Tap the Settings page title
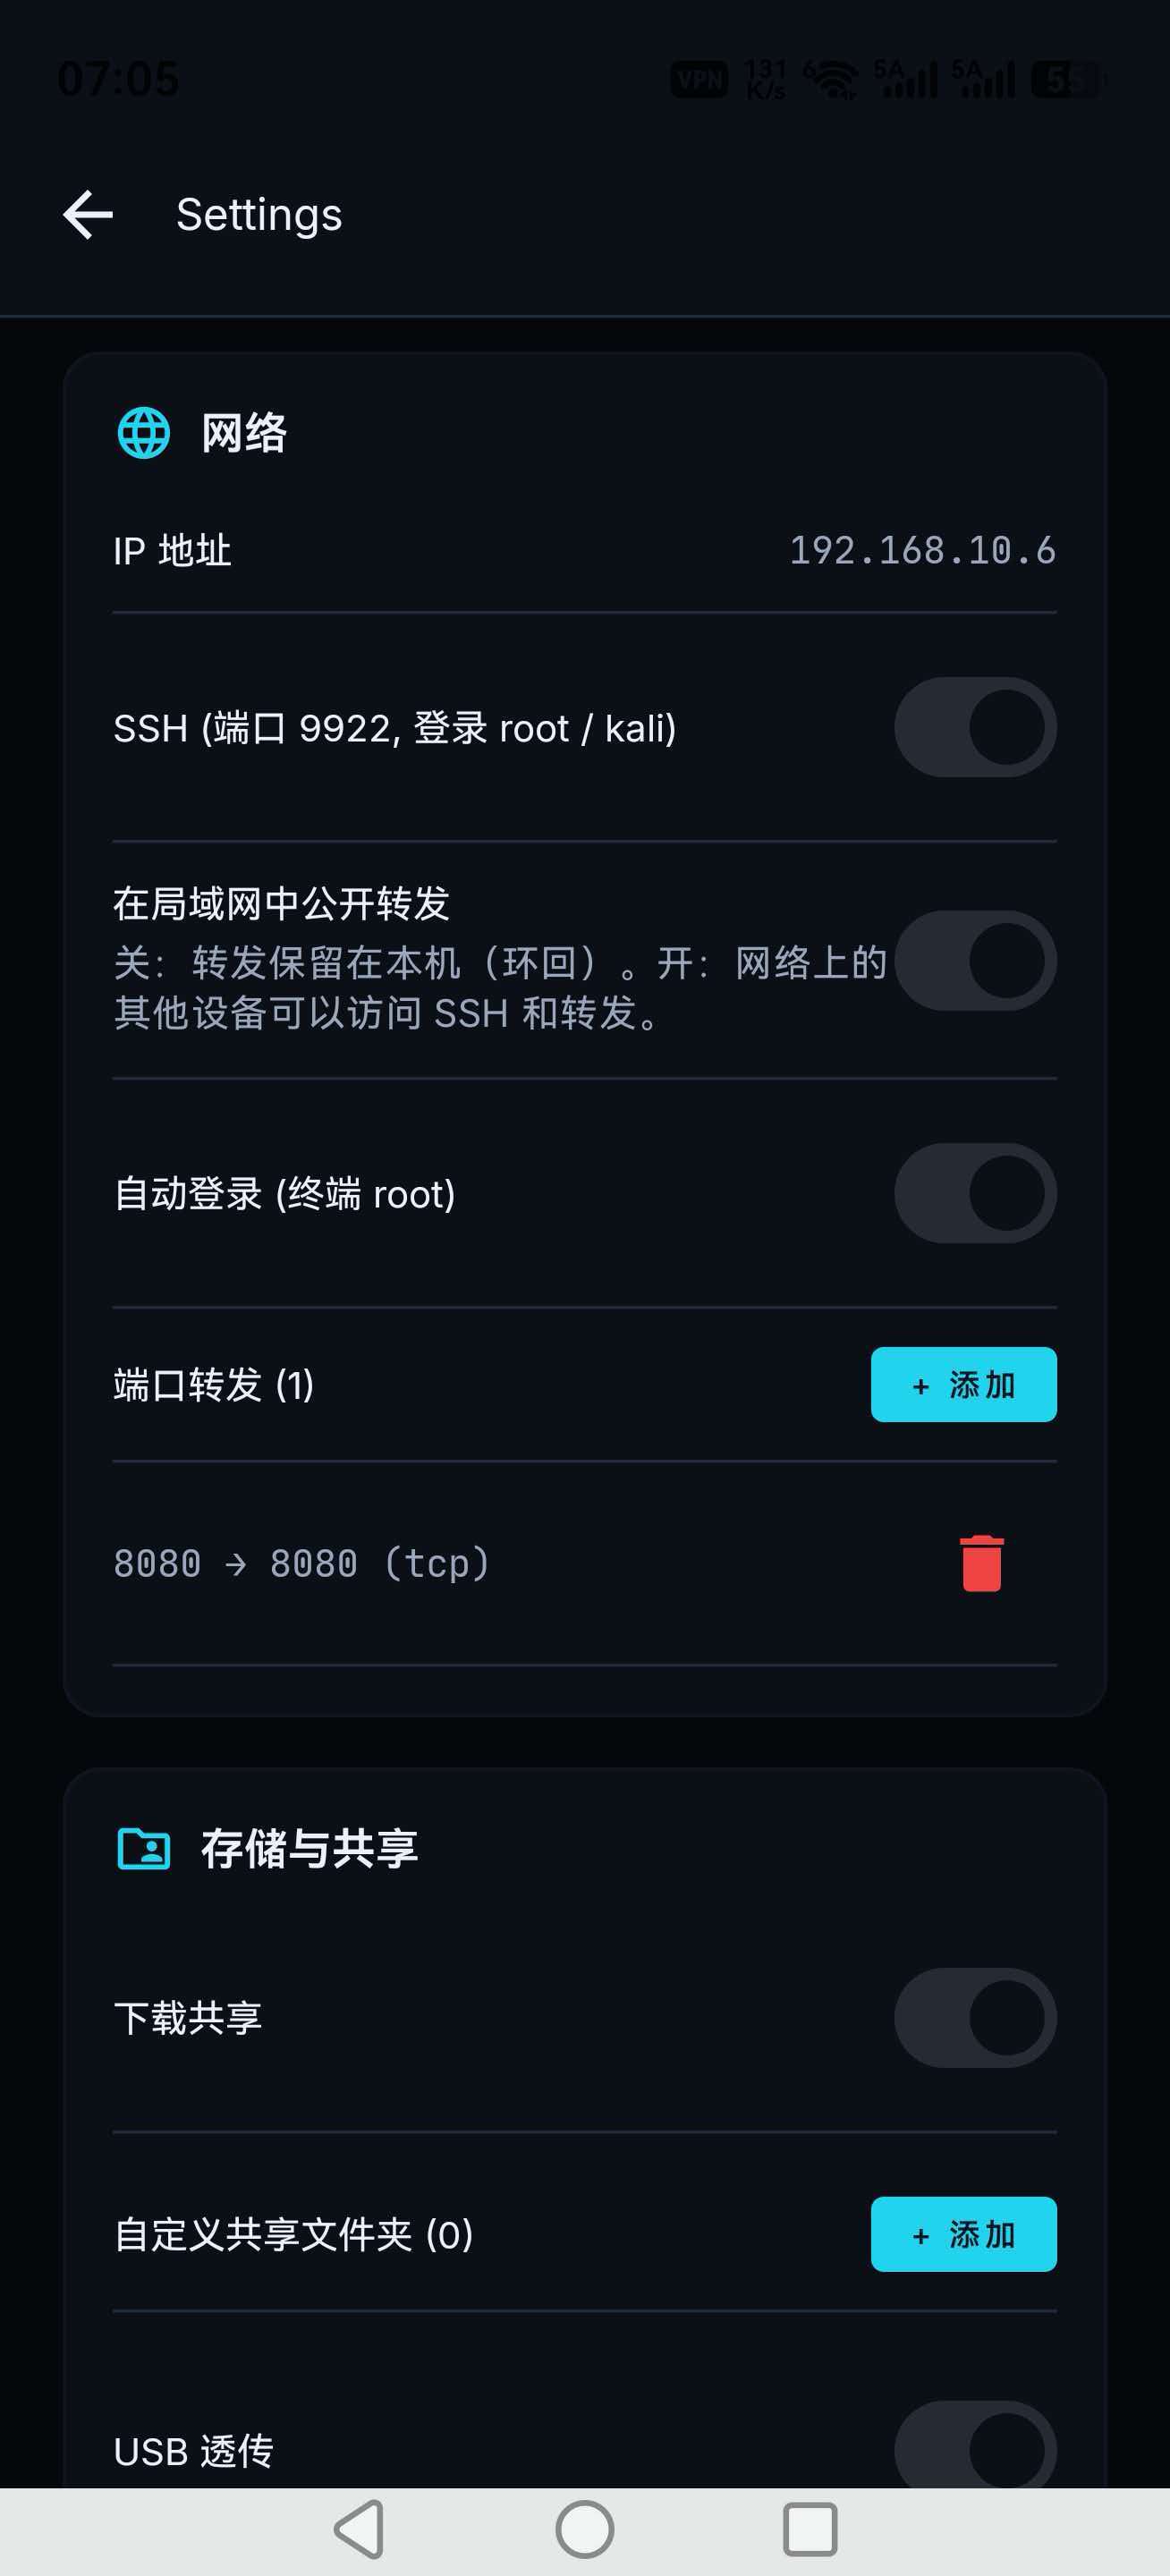Viewport: 1170px width, 2576px height. pos(259,215)
